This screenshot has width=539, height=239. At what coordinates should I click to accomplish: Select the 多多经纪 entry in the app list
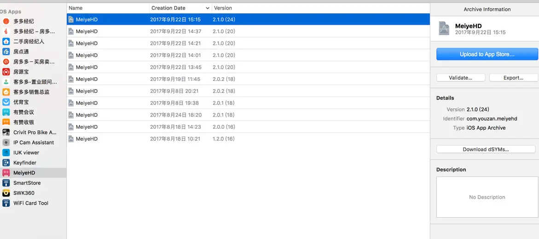[x=33, y=21]
